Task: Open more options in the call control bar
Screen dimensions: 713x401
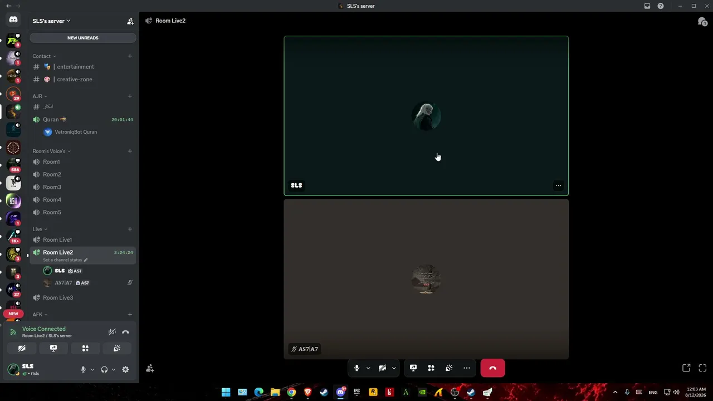Action: click(467, 368)
